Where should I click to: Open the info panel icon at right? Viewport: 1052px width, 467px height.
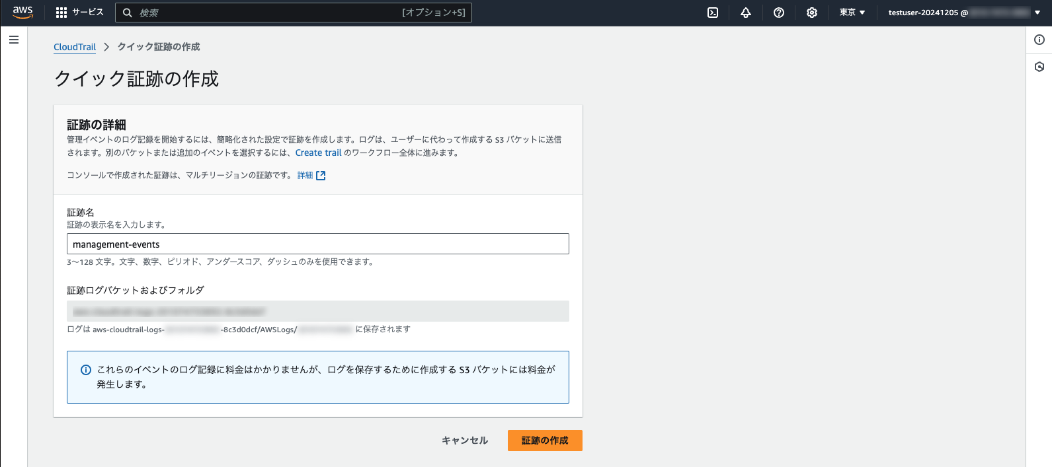pos(1039,40)
